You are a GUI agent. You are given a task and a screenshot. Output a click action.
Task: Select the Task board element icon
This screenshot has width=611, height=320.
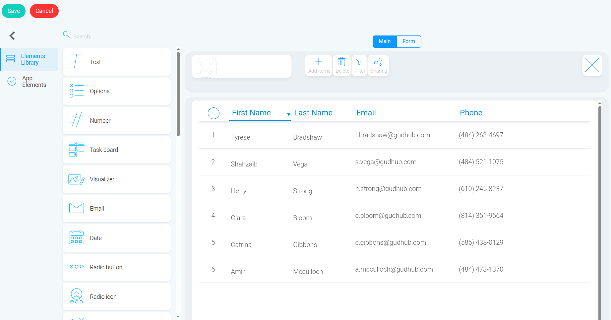coord(77,150)
